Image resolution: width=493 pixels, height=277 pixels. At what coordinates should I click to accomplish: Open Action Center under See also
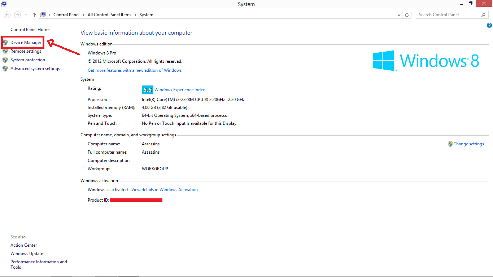click(24, 245)
